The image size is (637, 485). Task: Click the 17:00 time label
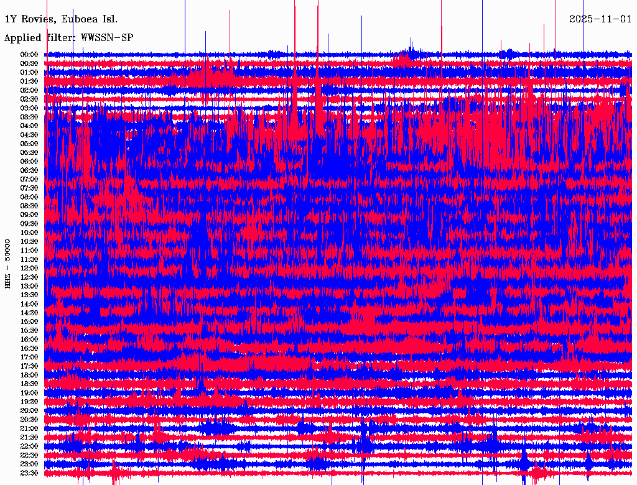point(30,358)
